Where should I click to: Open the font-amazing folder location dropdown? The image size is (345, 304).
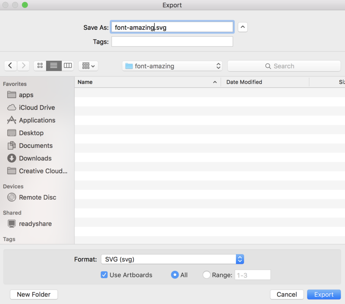pos(172,66)
